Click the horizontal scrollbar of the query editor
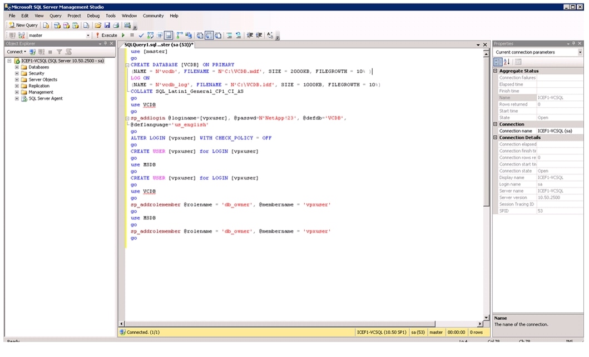Image resolution: width=589 pixels, height=357 pixels. 300,324
